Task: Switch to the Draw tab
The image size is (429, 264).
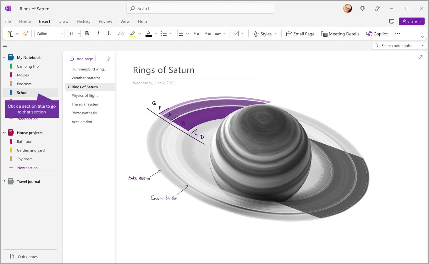Action: tap(63, 21)
